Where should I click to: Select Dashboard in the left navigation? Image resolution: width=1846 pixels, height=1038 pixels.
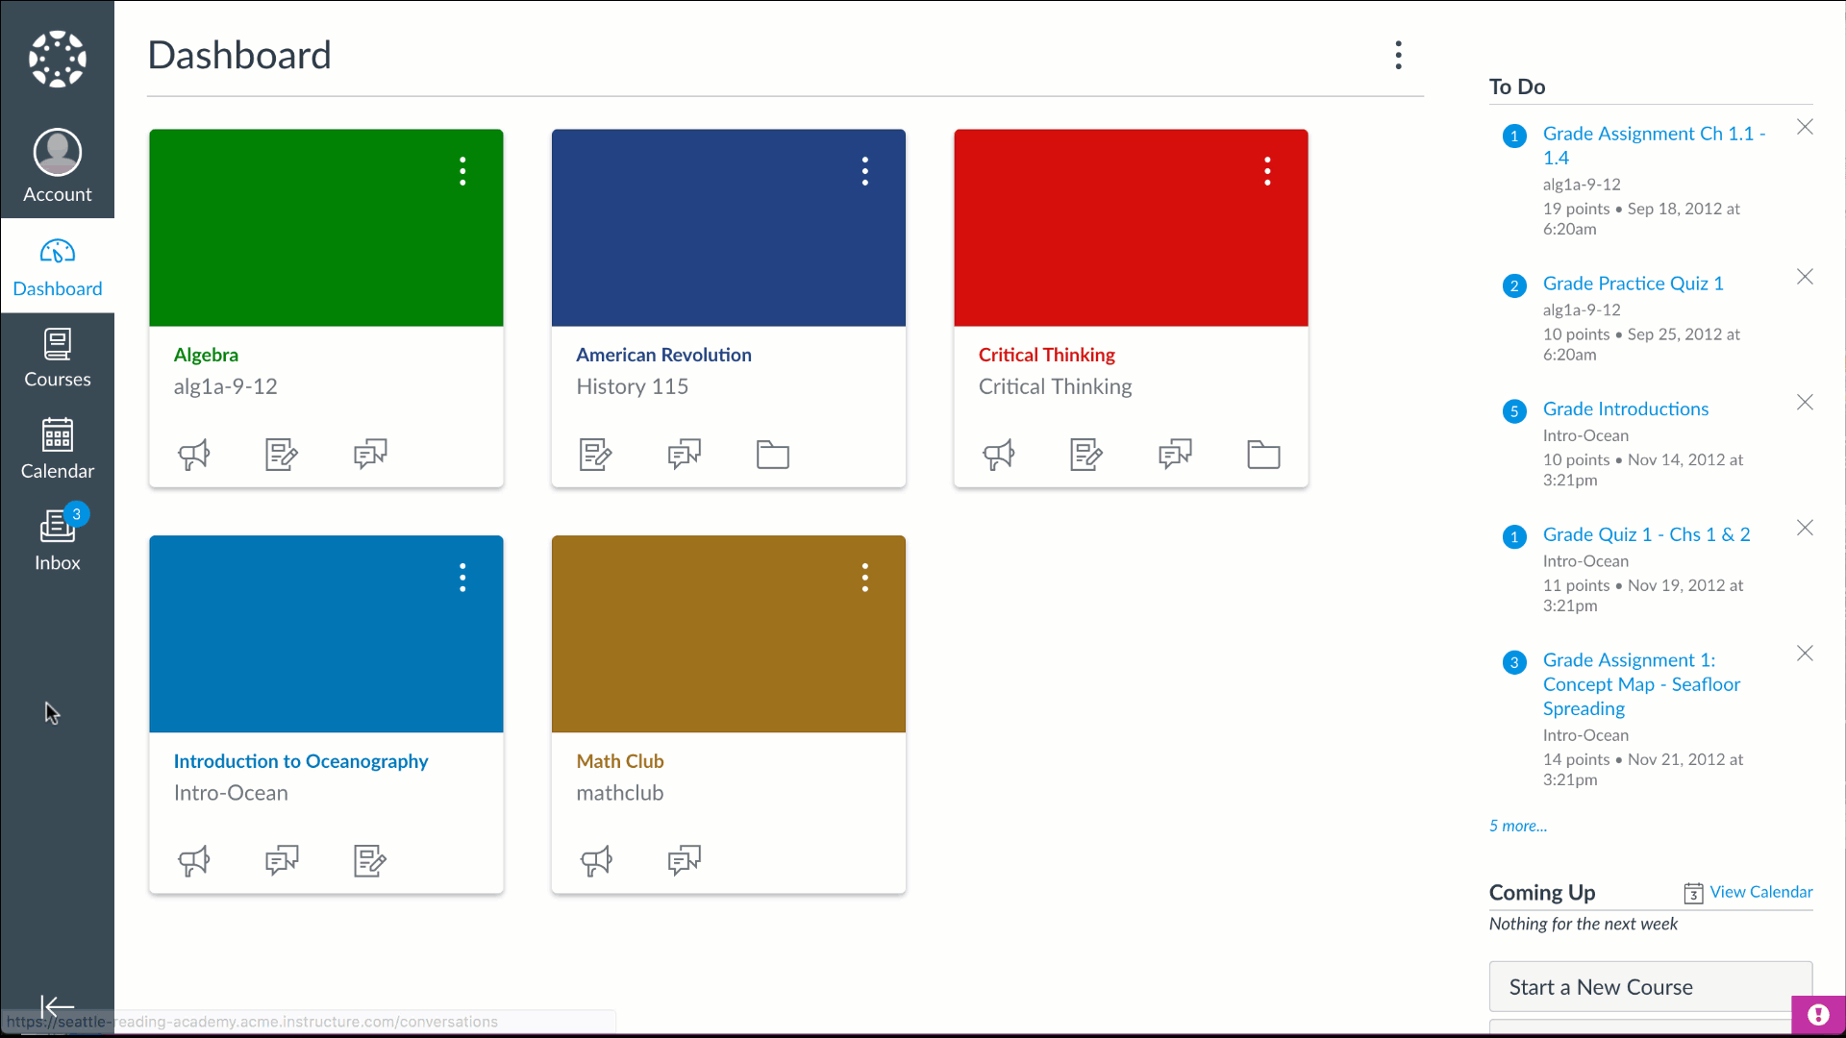click(57, 267)
